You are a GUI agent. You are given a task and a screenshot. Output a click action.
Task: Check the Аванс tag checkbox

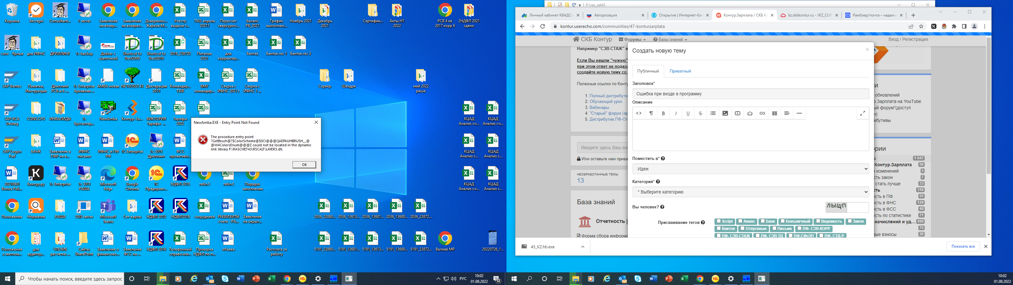pyautogui.click(x=740, y=221)
